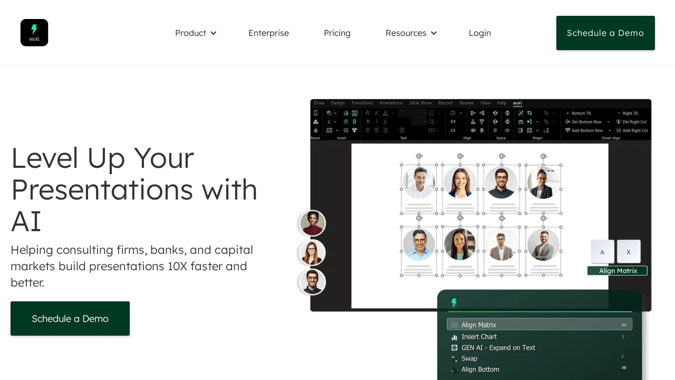The width and height of the screenshot is (675, 380).
Task: Select the woman in red avatar thumbnail
Action: (x=312, y=223)
